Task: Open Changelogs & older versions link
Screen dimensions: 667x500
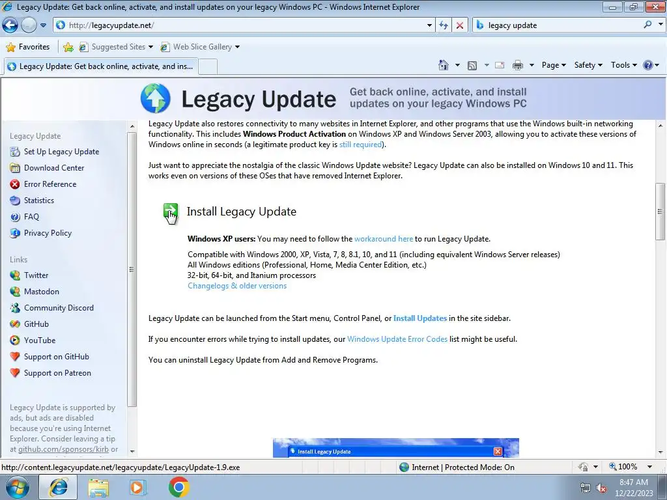Action: 237,286
